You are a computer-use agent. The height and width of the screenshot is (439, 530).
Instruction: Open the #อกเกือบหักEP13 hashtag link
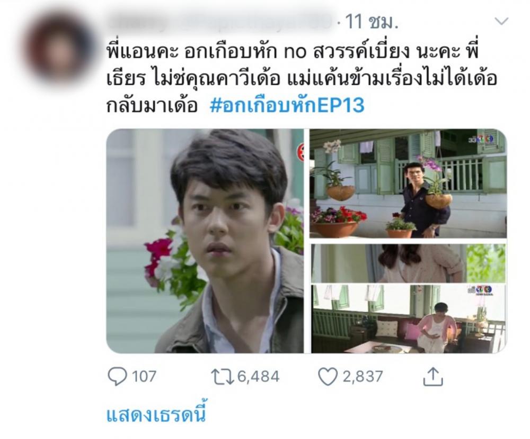click(287, 105)
